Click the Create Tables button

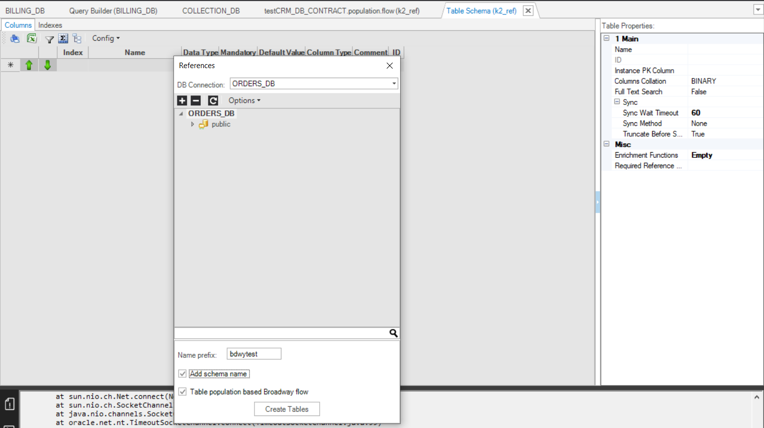tap(287, 409)
